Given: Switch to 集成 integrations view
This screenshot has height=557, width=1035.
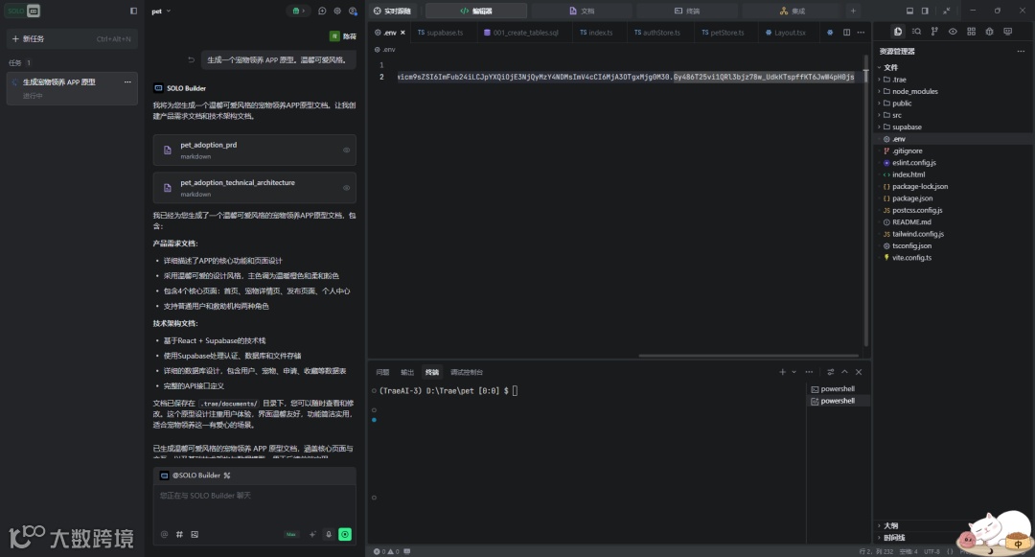Looking at the screenshot, I should [793, 11].
